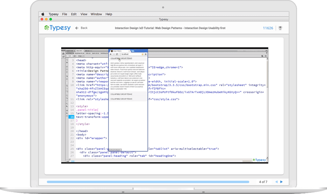Select the Split view button in editor
Image resolution: width=327 pixels, height=194 pixels.
(x=75, y=56)
